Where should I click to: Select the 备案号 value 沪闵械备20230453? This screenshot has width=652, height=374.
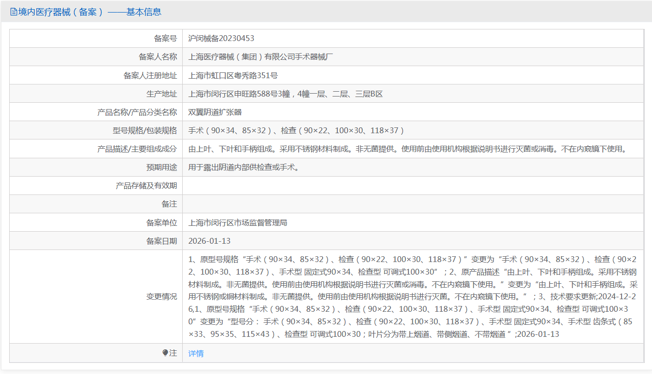pos(221,39)
